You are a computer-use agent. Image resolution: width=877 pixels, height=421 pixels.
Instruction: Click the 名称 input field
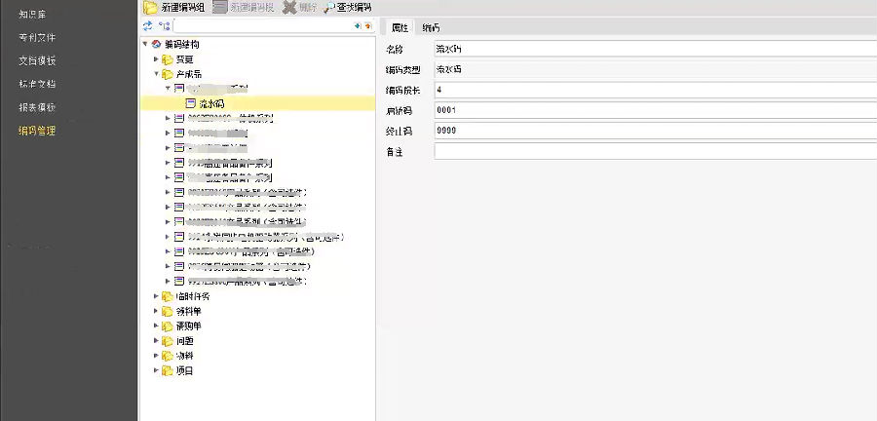[x=656, y=49]
